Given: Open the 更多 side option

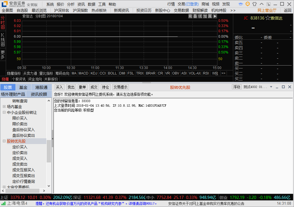Looking at the screenshot, I should [3, 54].
